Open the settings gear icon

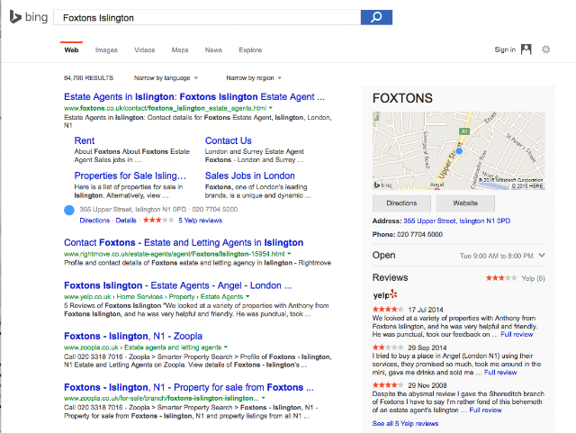[546, 50]
